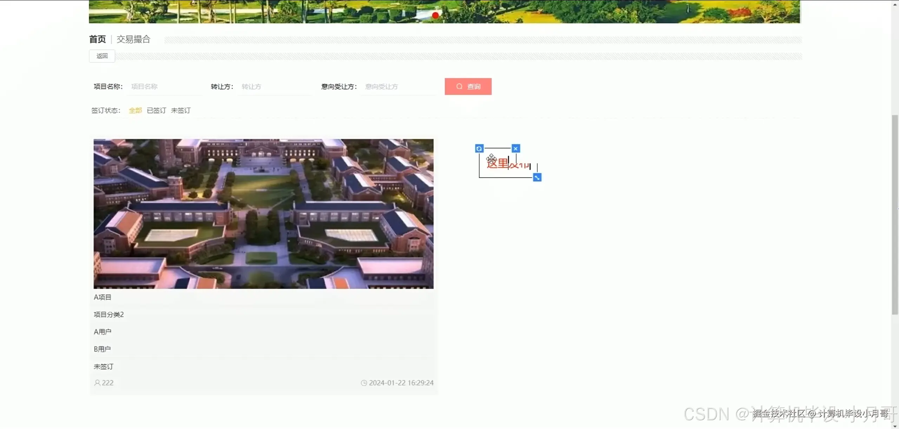This screenshot has height=429, width=899.
Task: Click the move handle over the annotation text
Action: (492, 159)
